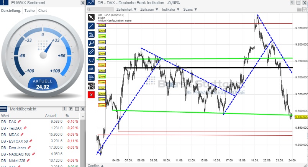Image resolution: width=308 pixels, height=167 pixels.
Task: Sort the list by the Wert column header
Action: (x=5, y=116)
